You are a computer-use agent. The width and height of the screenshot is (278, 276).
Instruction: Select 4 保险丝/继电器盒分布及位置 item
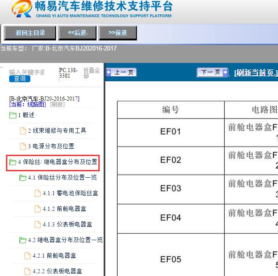point(57,162)
